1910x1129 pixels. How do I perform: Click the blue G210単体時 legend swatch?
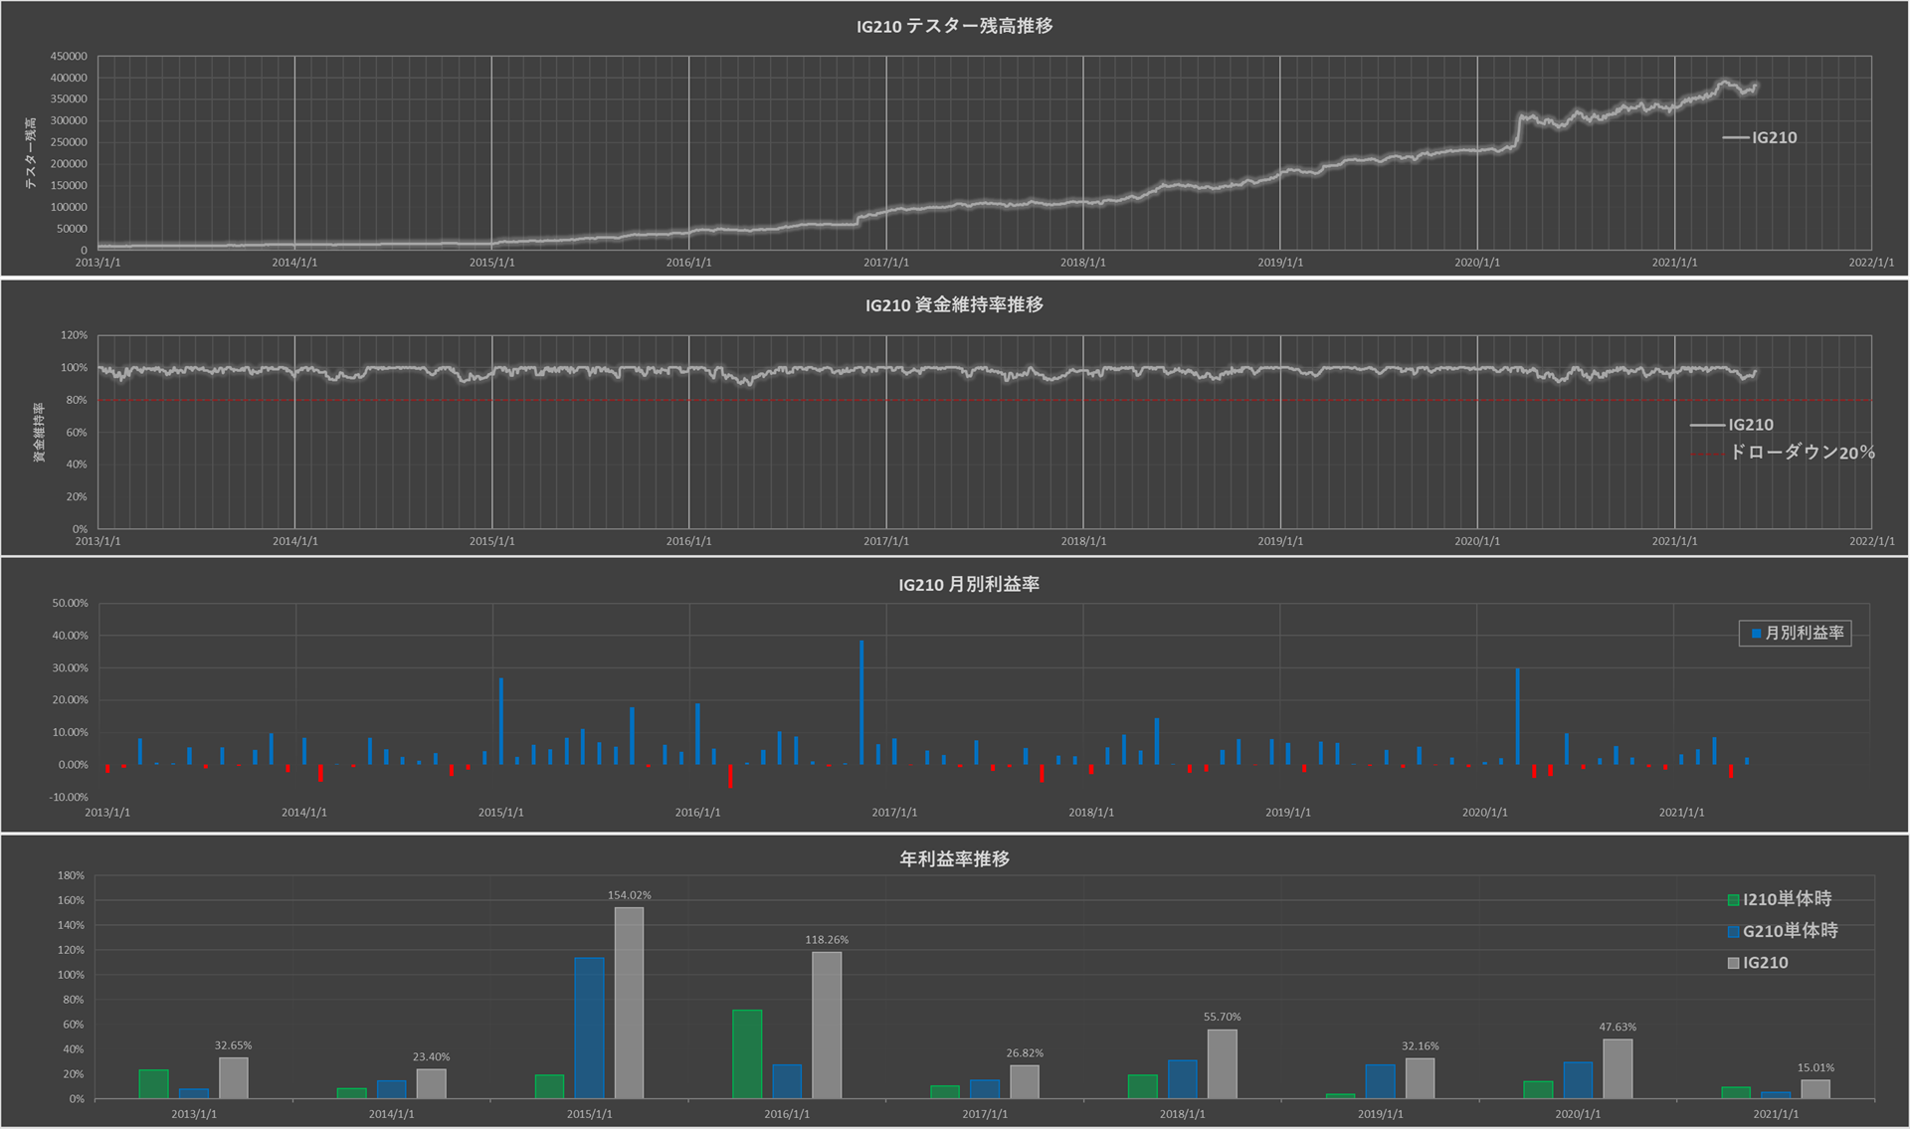[1734, 932]
